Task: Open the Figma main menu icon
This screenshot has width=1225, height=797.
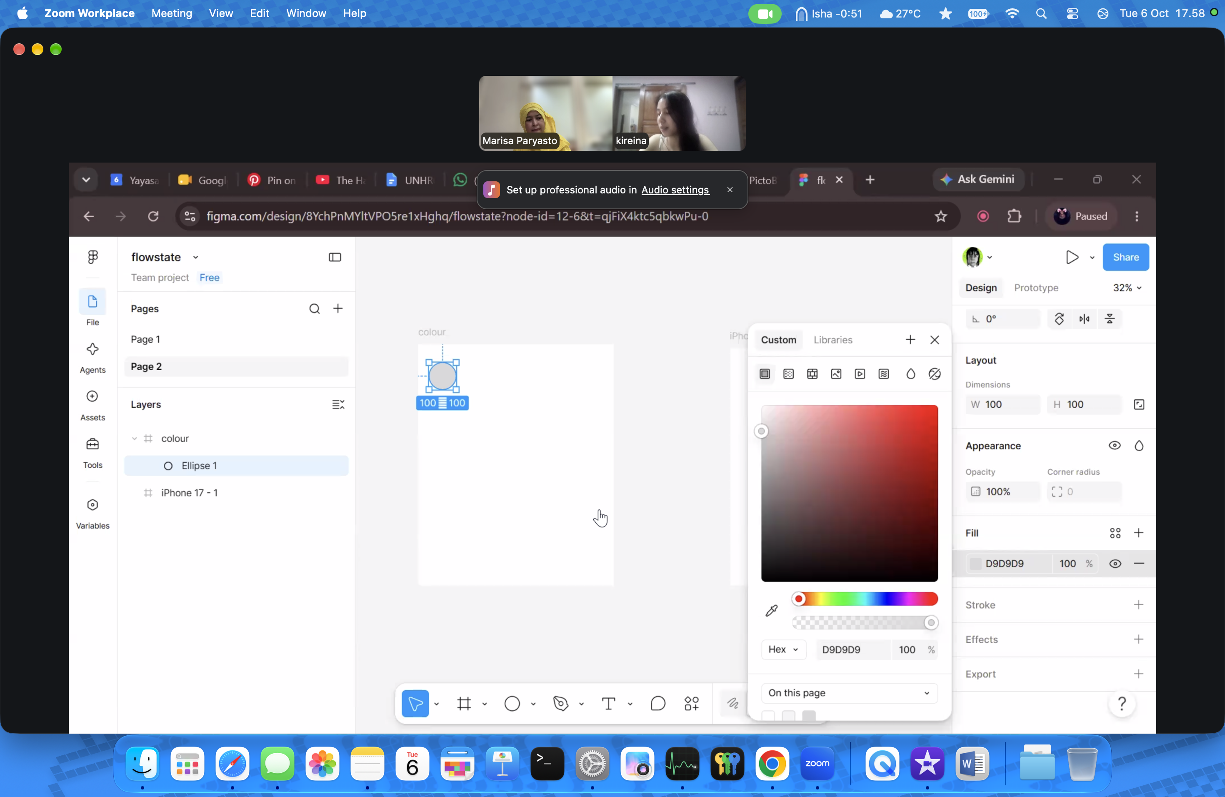Action: [x=92, y=257]
